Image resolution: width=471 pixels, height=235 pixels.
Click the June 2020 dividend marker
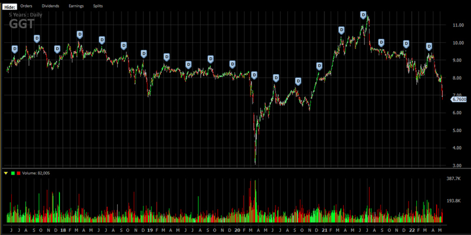(276, 78)
